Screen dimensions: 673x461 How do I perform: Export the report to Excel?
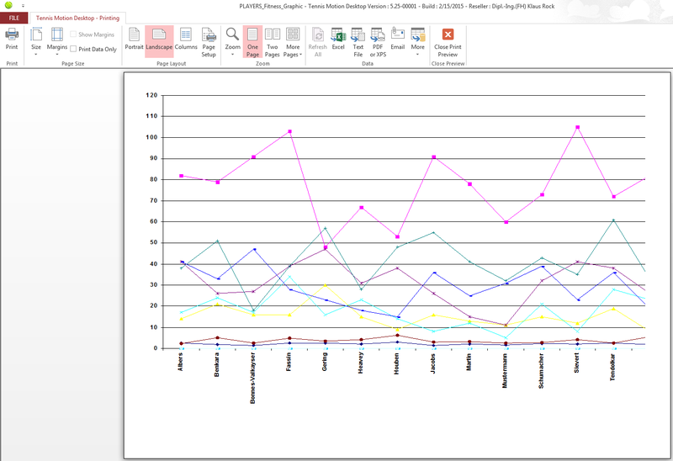click(x=338, y=39)
